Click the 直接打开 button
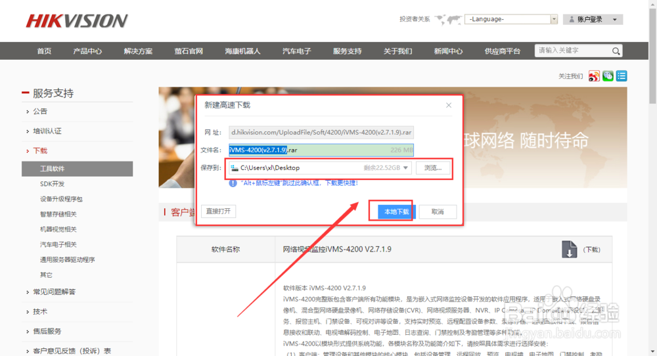This screenshot has width=657, height=356. 218,211
